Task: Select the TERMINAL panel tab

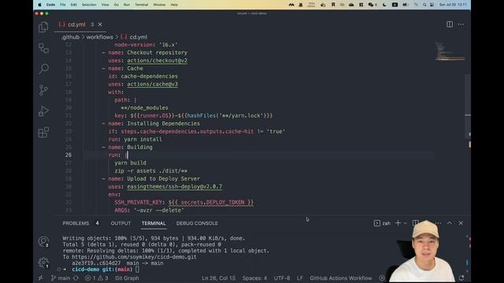Action: coord(154,223)
